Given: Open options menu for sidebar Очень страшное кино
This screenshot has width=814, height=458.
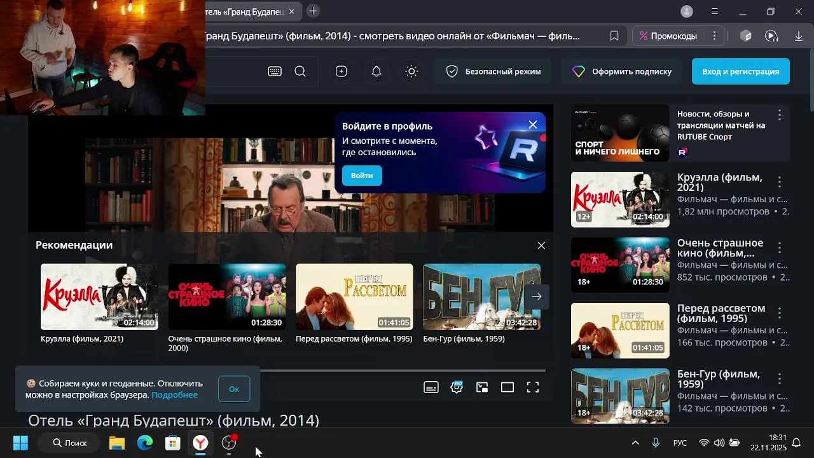Looking at the screenshot, I should coord(780,248).
